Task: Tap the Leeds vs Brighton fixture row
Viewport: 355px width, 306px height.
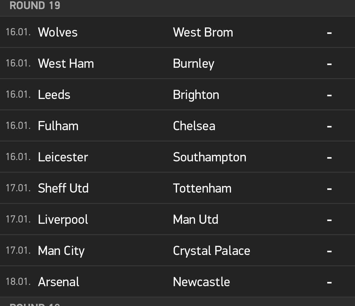Action: point(177,95)
